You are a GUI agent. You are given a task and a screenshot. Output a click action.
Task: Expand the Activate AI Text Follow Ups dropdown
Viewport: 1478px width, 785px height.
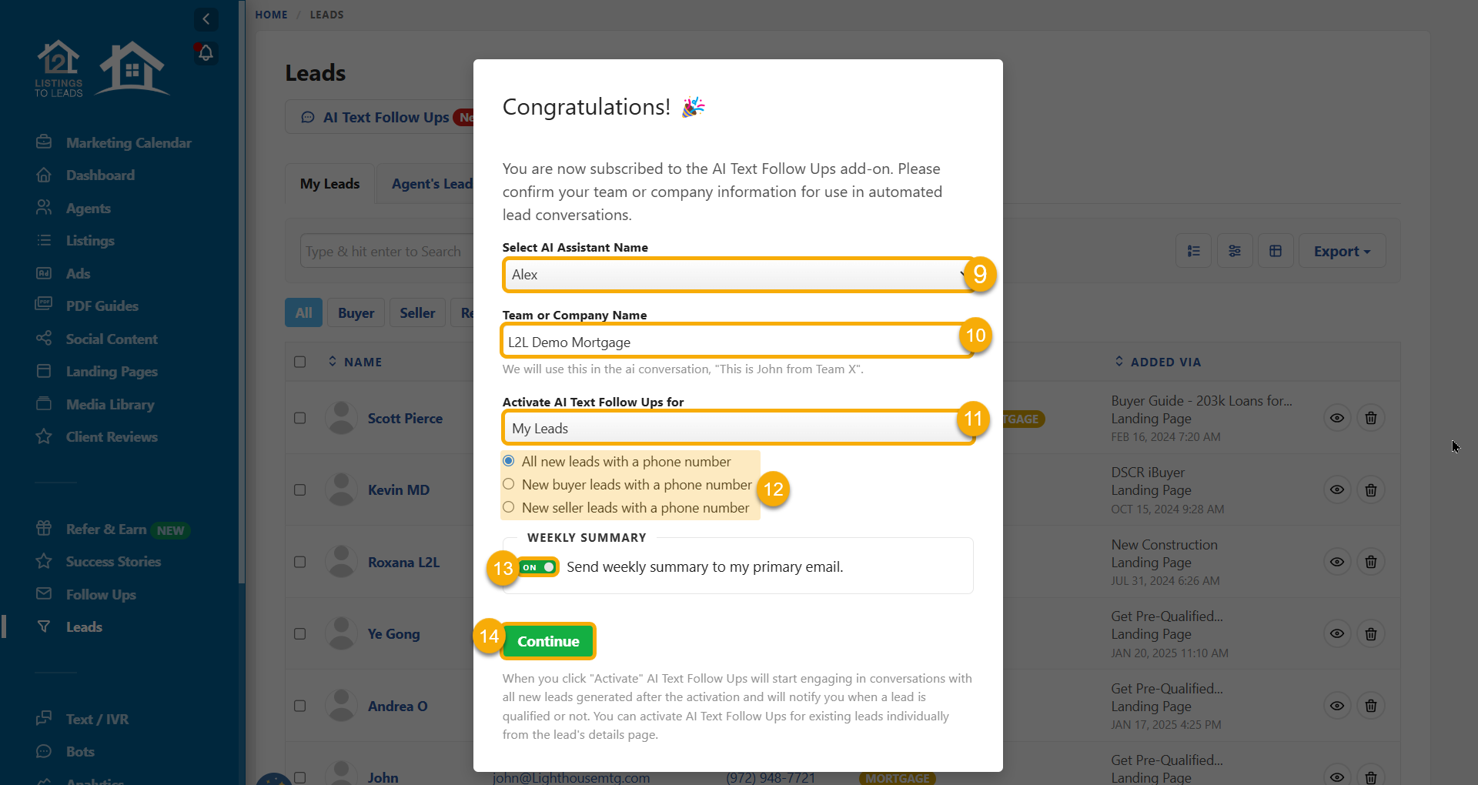tap(736, 429)
